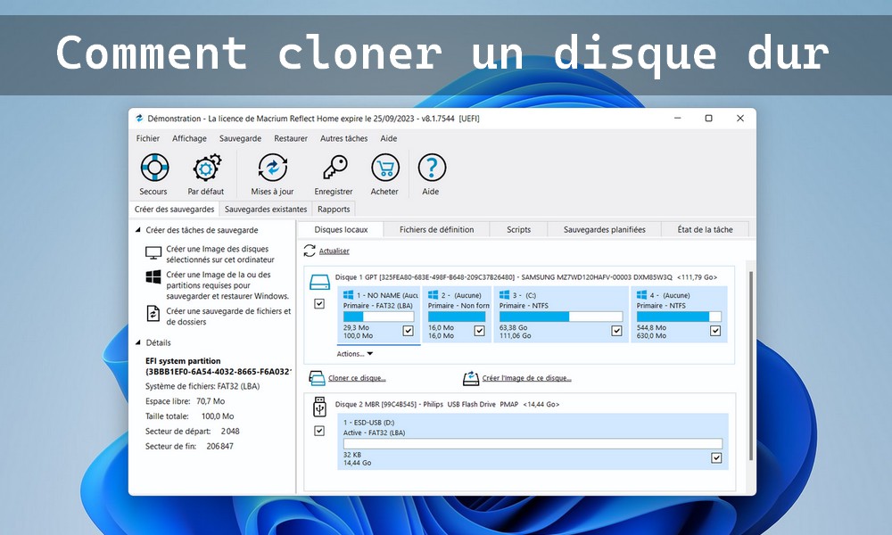
Task: Open the Aide question mark icon
Action: coord(432,168)
